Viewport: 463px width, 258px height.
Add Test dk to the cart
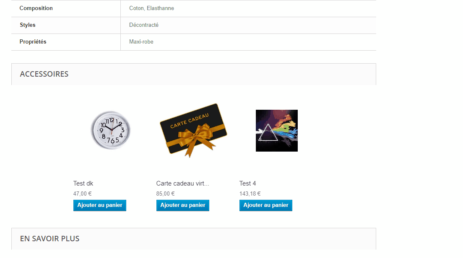100,205
